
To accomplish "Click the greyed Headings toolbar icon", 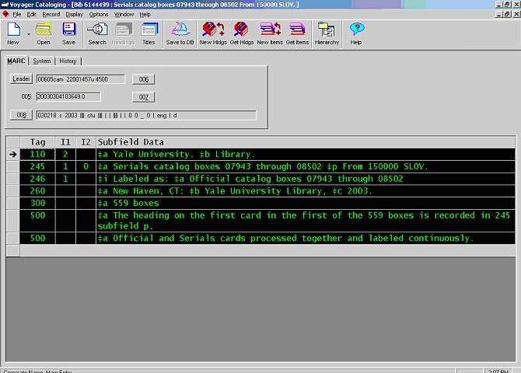I will point(124,33).
